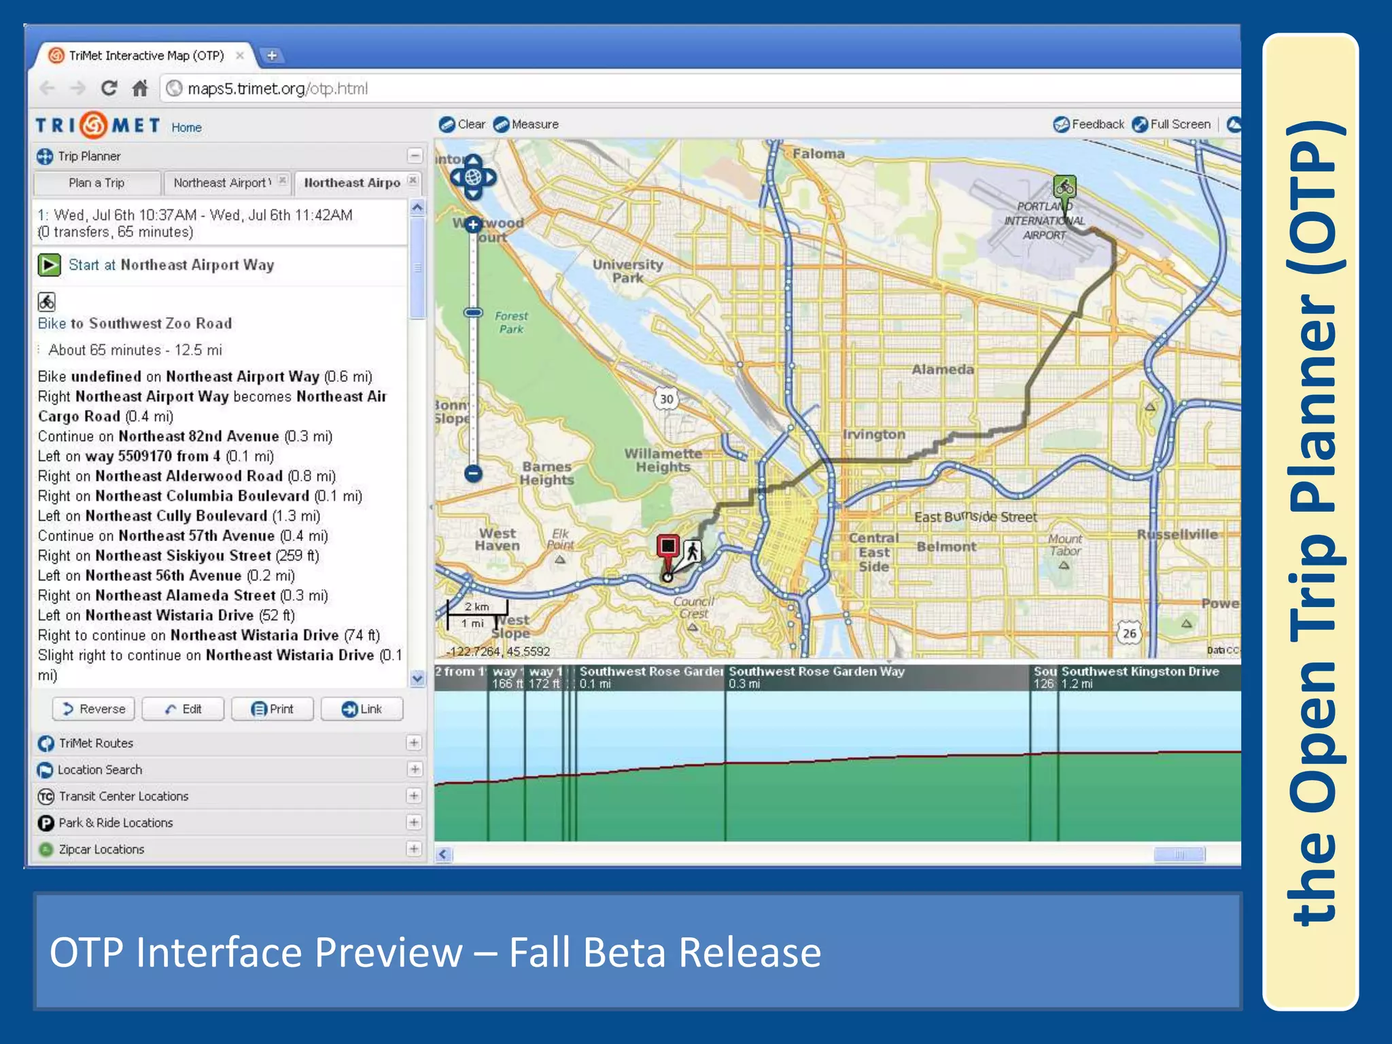
Task: Click the zoom out minus icon on map
Action: [x=473, y=473]
